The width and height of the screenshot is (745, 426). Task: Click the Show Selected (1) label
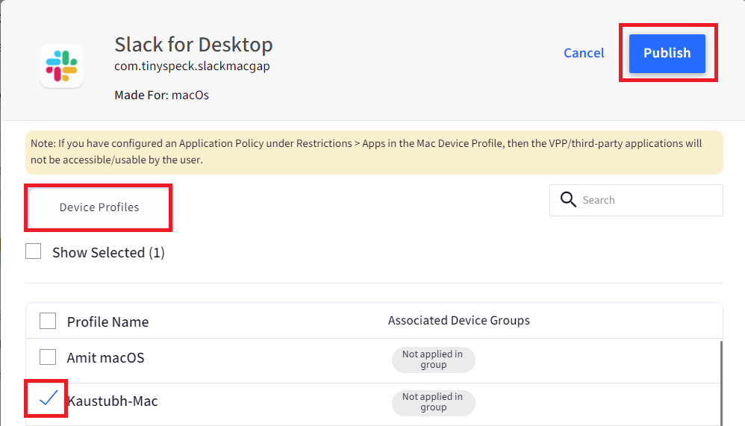[x=108, y=253]
